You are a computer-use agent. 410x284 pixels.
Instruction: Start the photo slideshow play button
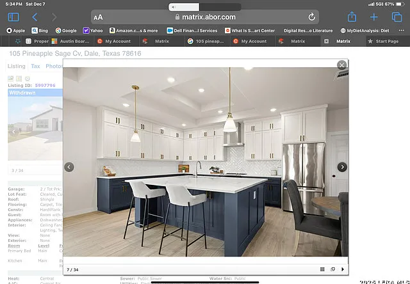(343, 269)
